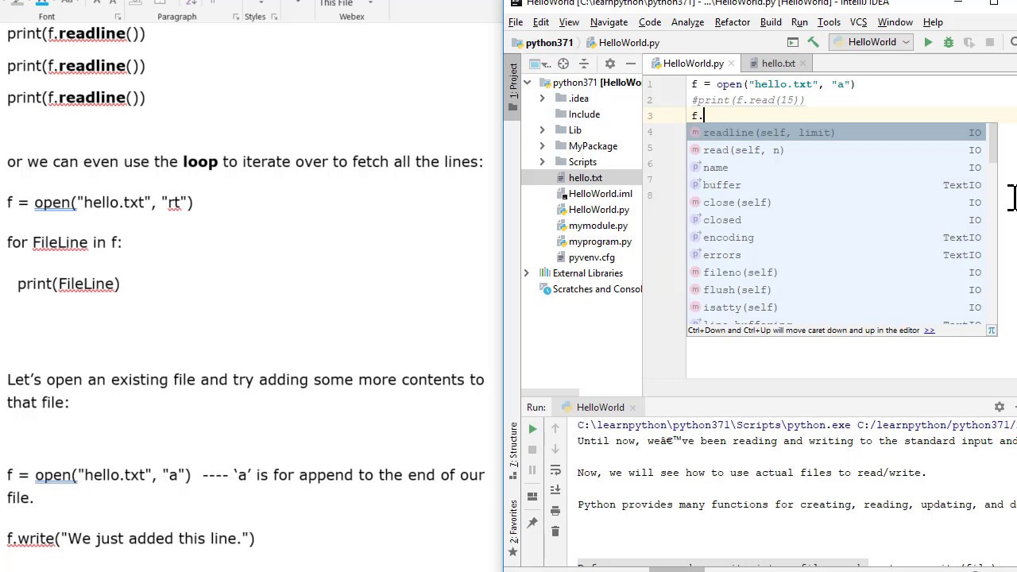
Task: Choose flush(self) completion suggestion
Action: (837, 290)
